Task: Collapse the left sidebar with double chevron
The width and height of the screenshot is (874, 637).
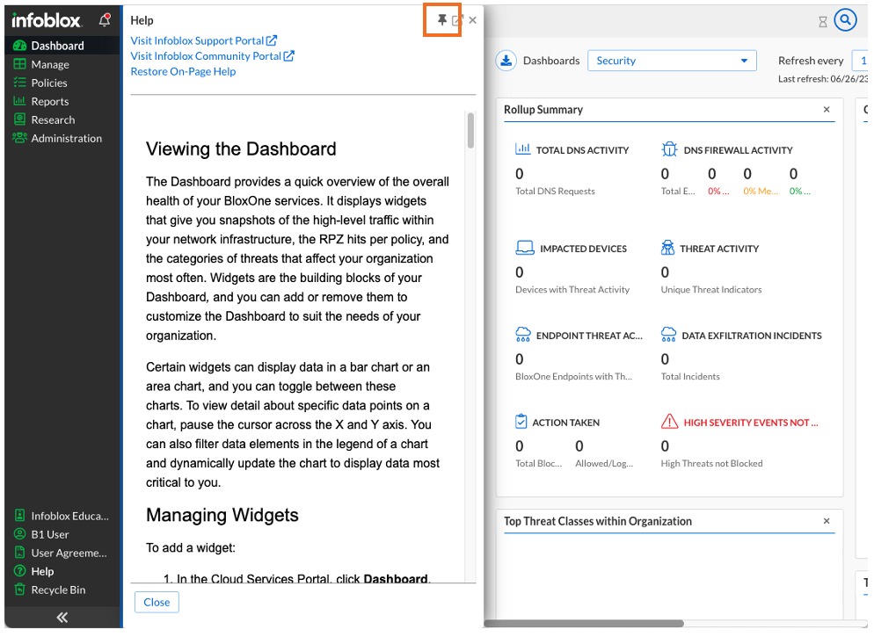Action: click(62, 618)
